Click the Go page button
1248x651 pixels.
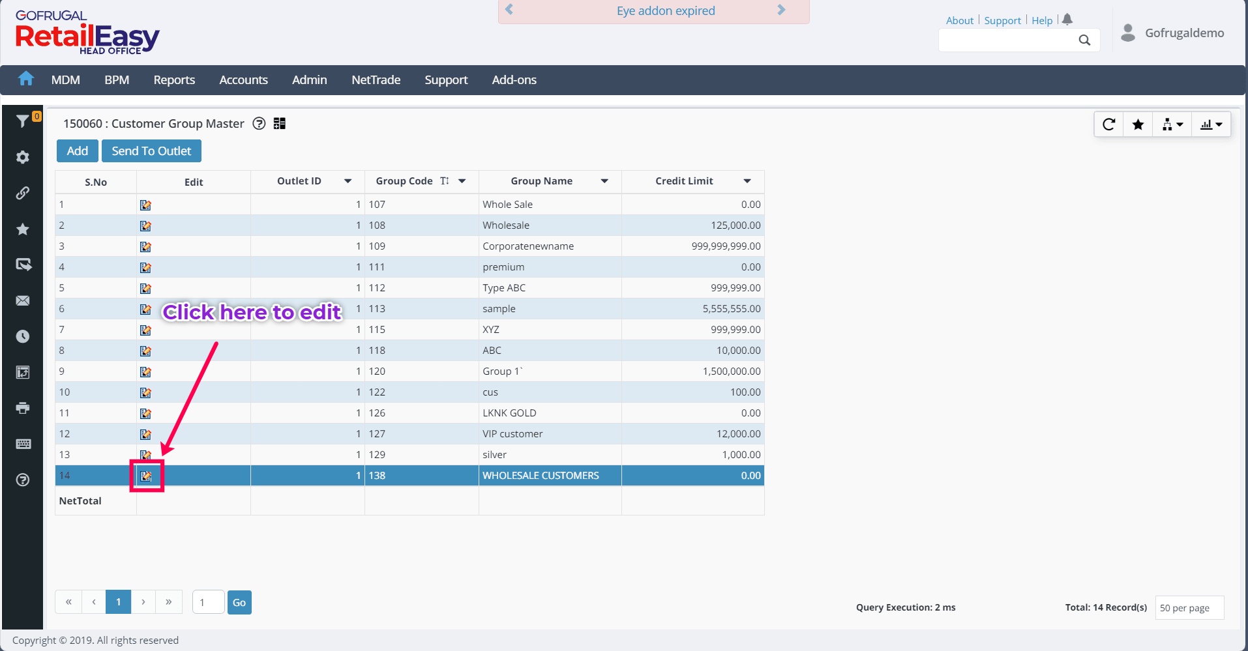(239, 602)
